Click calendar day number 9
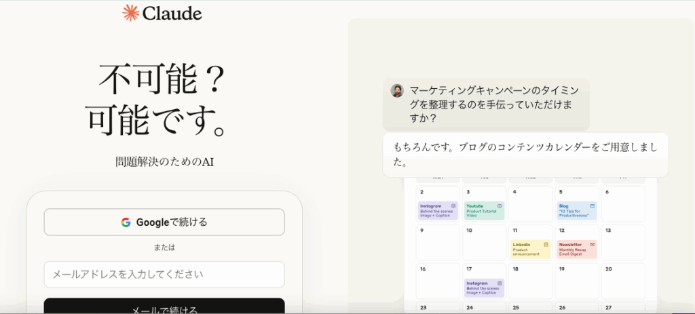 (422, 231)
